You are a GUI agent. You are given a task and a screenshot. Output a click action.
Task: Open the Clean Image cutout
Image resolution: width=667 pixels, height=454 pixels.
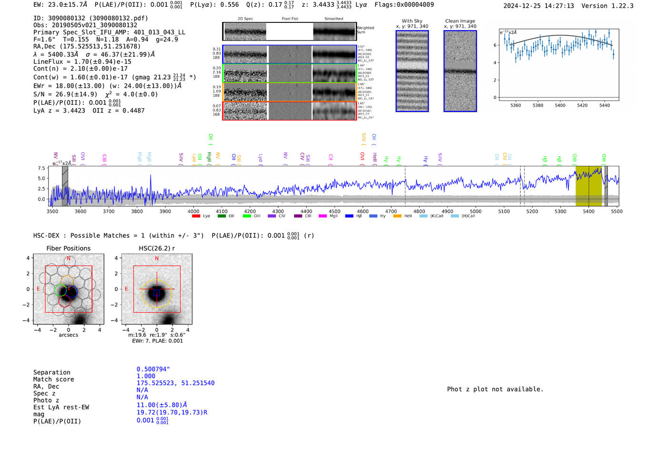pos(460,71)
